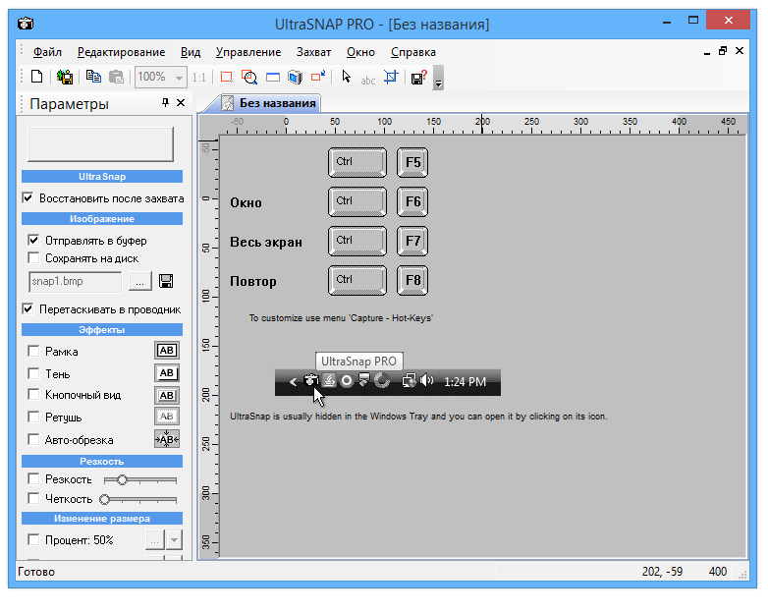Select the abc text tool

click(x=368, y=80)
